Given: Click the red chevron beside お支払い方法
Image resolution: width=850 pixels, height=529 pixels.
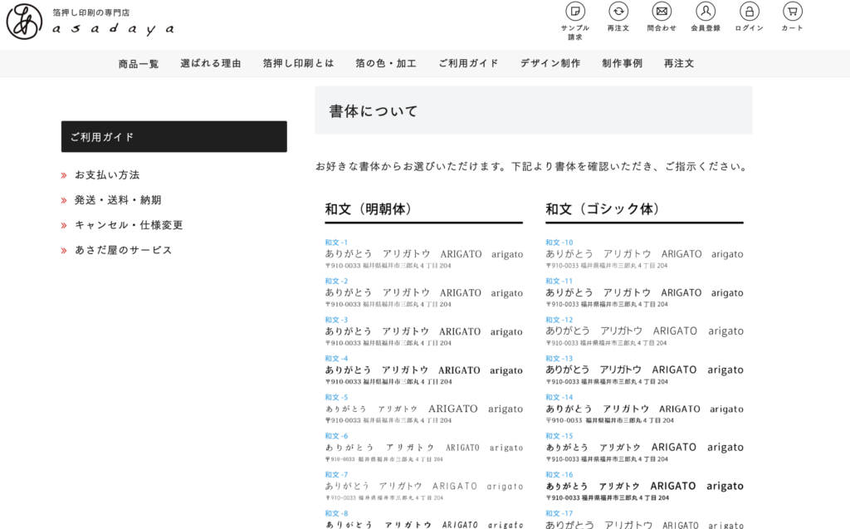Looking at the screenshot, I should pyautogui.click(x=64, y=175).
